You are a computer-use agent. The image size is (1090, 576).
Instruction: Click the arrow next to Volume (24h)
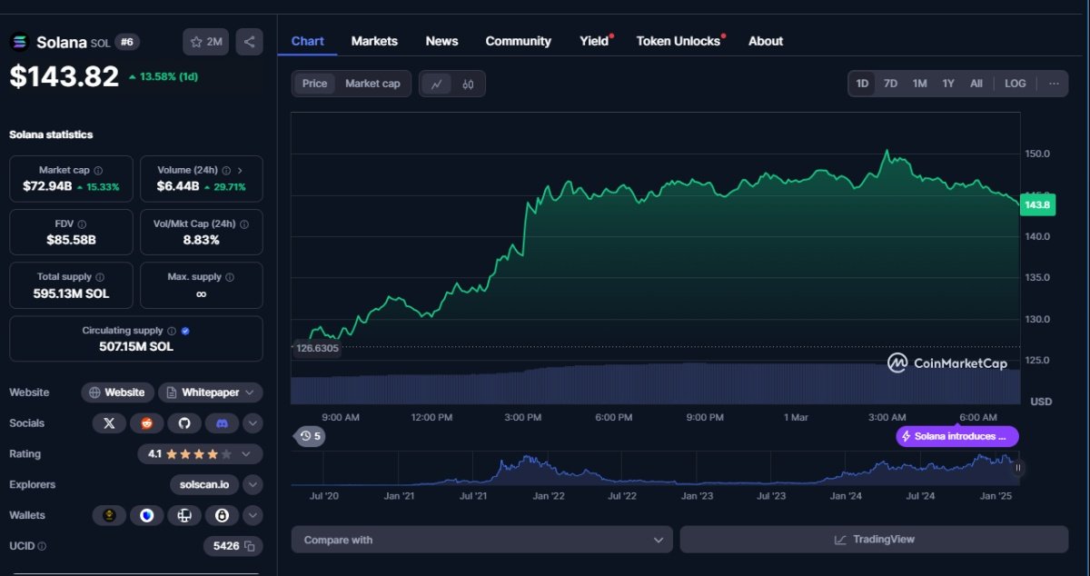[240, 170]
